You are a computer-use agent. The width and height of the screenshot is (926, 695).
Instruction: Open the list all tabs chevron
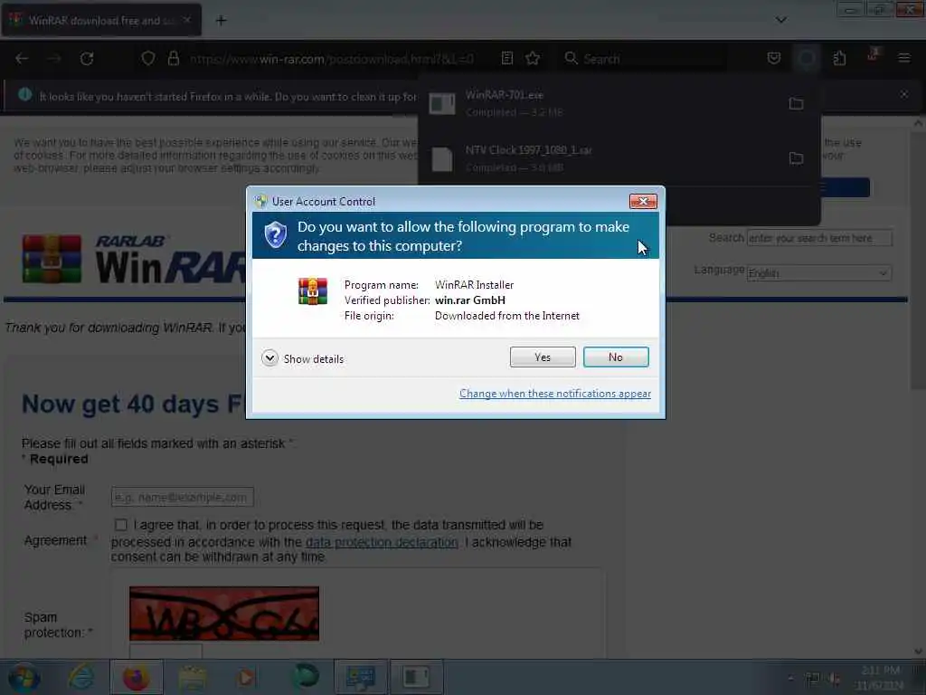[x=780, y=20]
